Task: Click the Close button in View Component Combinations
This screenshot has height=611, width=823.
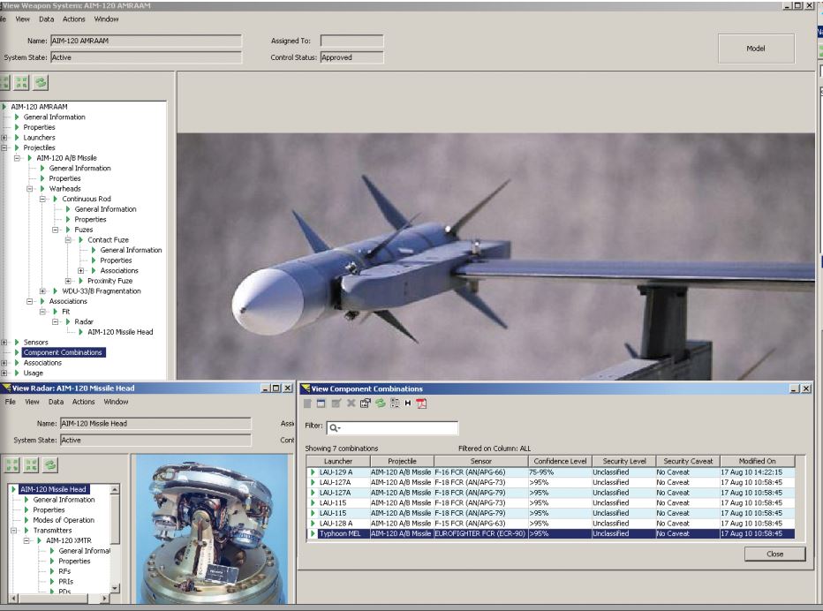Action: pyautogui.click(x=776, y=554)
